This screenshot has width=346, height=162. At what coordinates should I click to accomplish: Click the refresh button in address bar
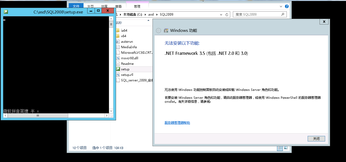click(x=227, y=14)
